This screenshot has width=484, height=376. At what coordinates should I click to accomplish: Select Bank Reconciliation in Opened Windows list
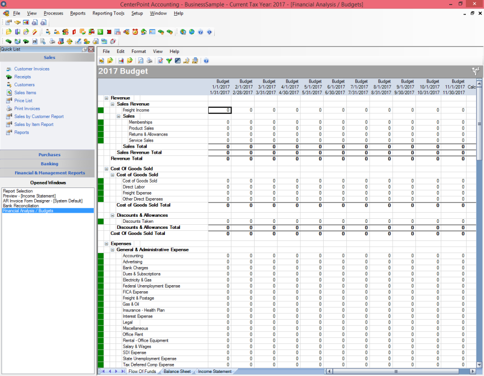click(x=21, y=206)
